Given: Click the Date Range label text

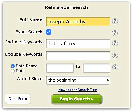Looking at the screenshot, I should coord(27,66).
